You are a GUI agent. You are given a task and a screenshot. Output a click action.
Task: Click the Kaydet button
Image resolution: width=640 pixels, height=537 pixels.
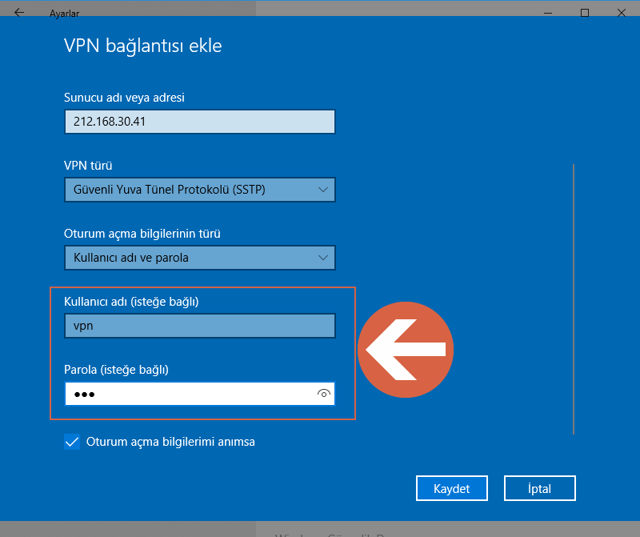(451, 487)
